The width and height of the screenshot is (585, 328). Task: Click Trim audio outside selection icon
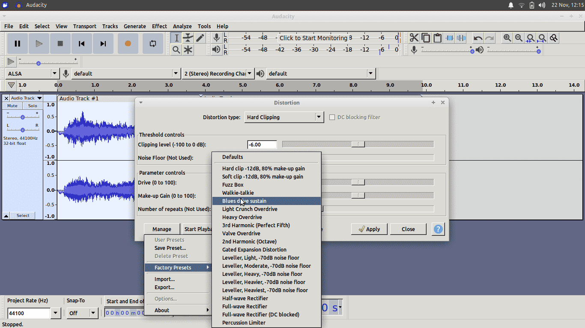pyautogui.click(x=449, y=38)
